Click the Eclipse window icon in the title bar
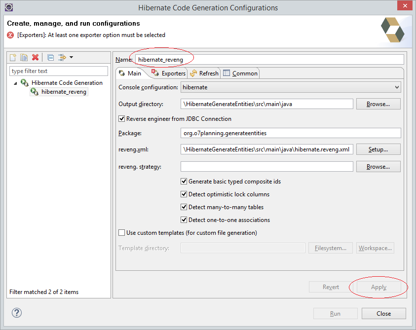Screen dimensions: 416x330 pyautogui.click(x=9, y=7)
